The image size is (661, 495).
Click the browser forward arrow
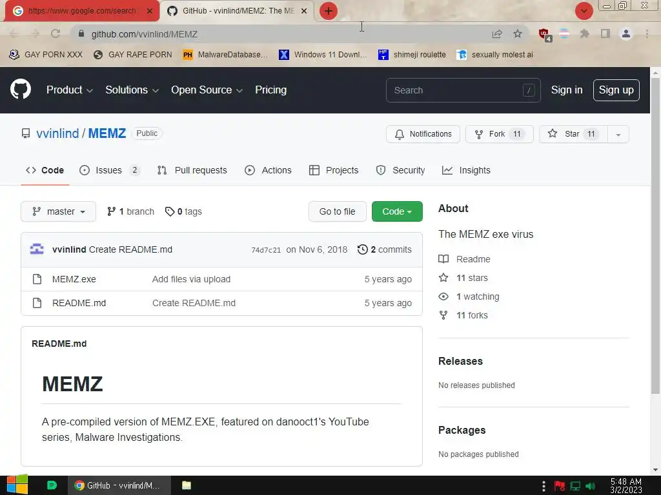click(35, 34)
